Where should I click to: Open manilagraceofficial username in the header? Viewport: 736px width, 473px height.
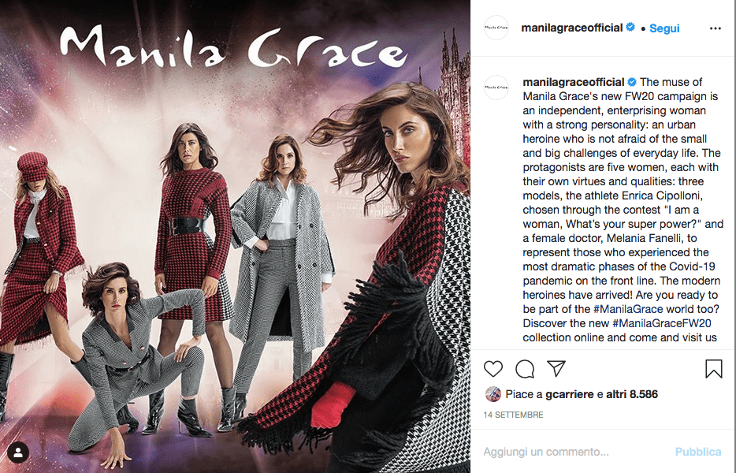pos(572,28)
